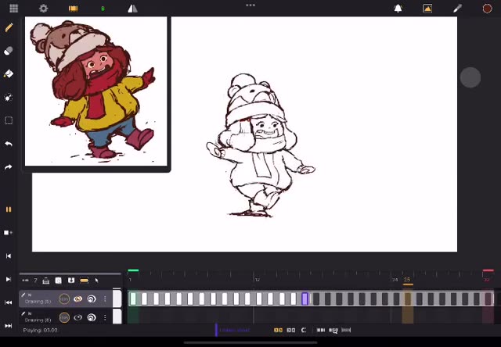Click the number 7 in layer toolbar
Viewport: 501px width, 347px height.
pos(35,281)
